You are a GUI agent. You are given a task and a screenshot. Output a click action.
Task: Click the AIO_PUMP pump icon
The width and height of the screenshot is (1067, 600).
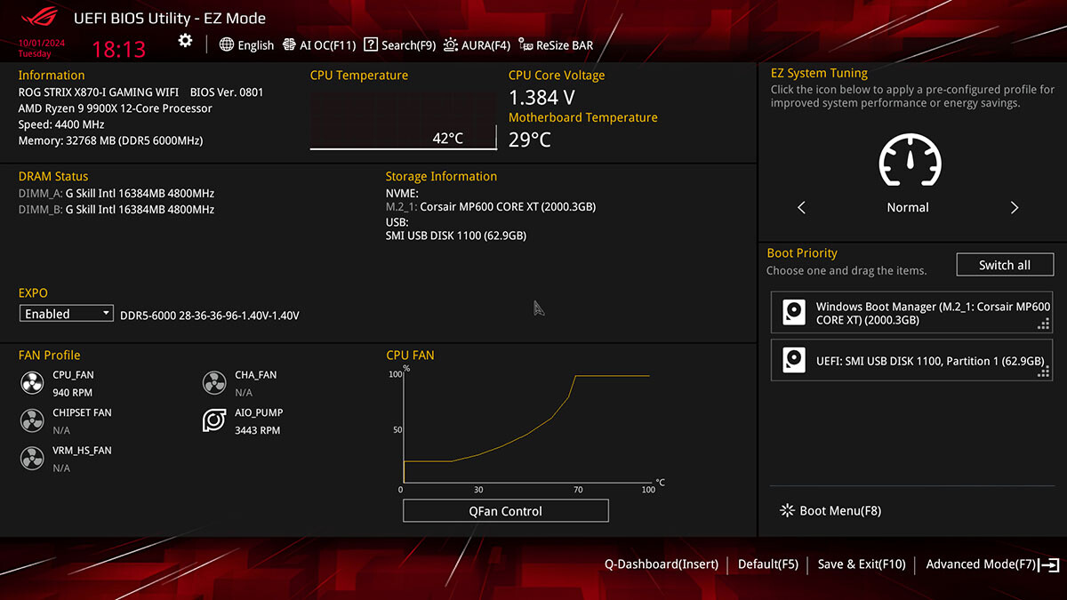[214, 420]
